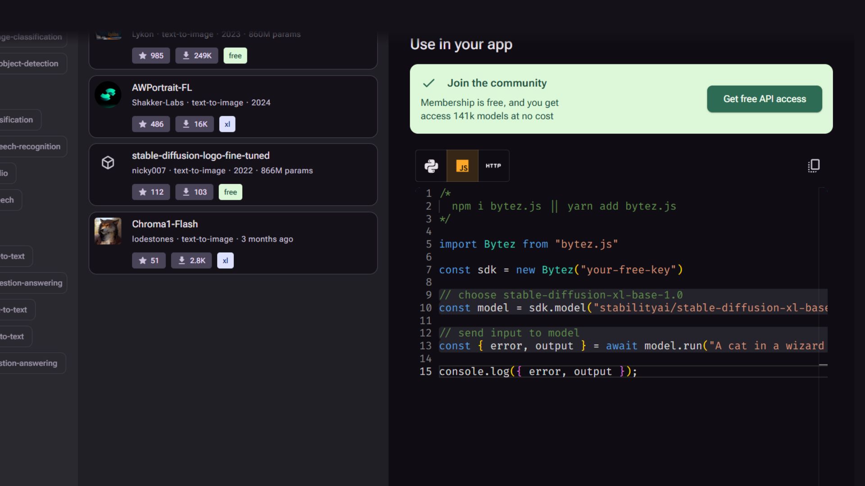Open the stable-diffusion-logo-fine-tuned model title
Screen dimensions: 865x486
[x=200, y=156]
